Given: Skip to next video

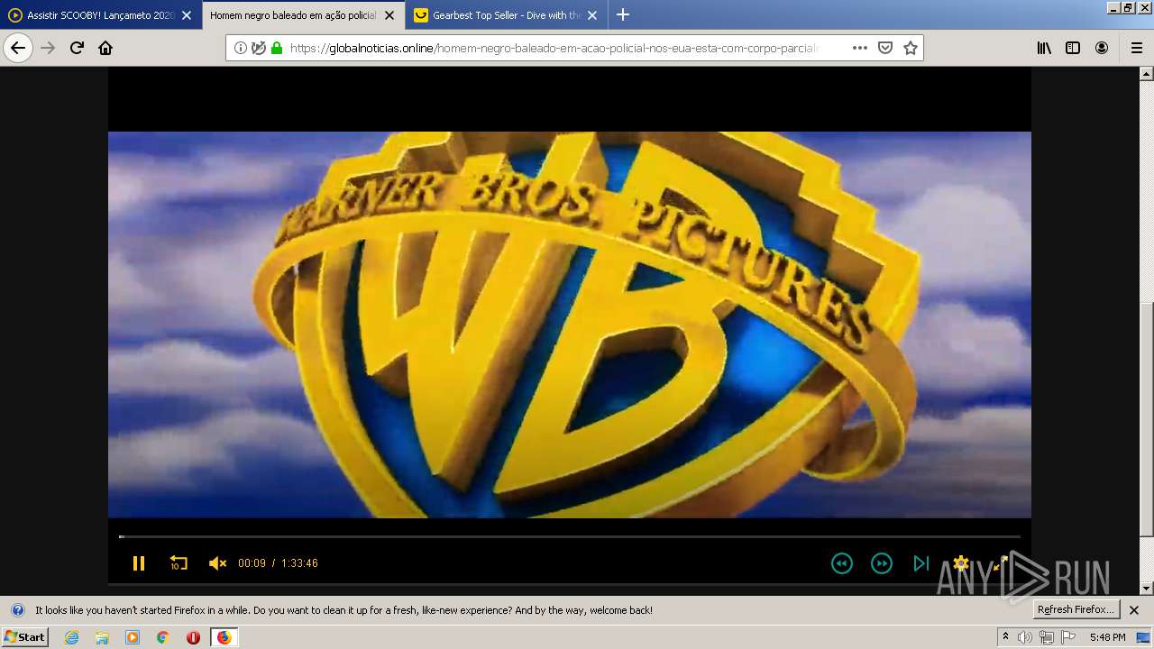Looking at the screenshot, I should pyautogui.click(x=921, y=563).
